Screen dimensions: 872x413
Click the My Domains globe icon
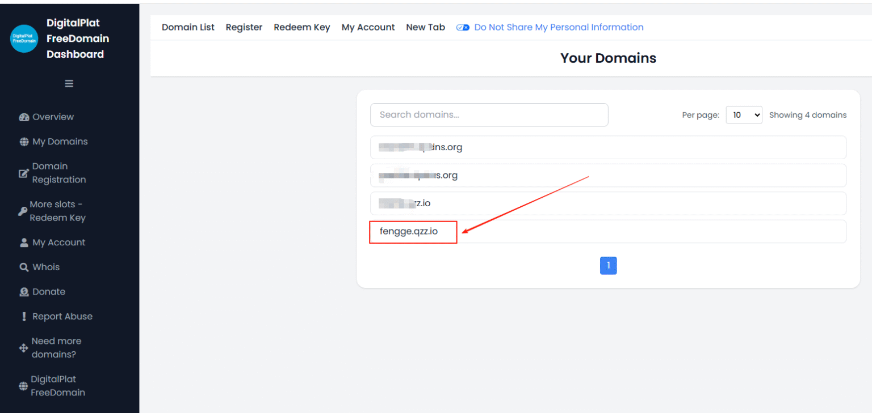[24, 142]
